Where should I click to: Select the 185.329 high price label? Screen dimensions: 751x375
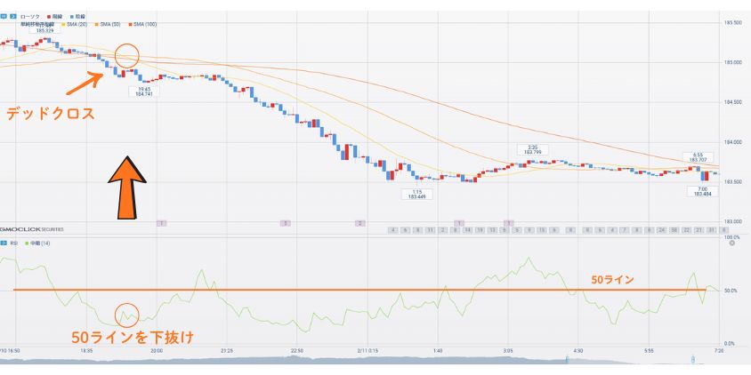(46, 30)
